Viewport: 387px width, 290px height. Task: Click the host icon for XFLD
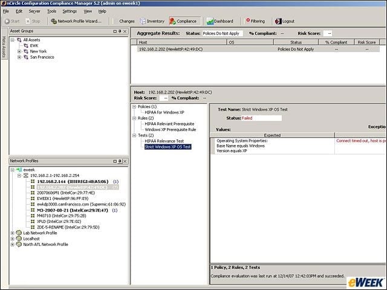[33, 222]
